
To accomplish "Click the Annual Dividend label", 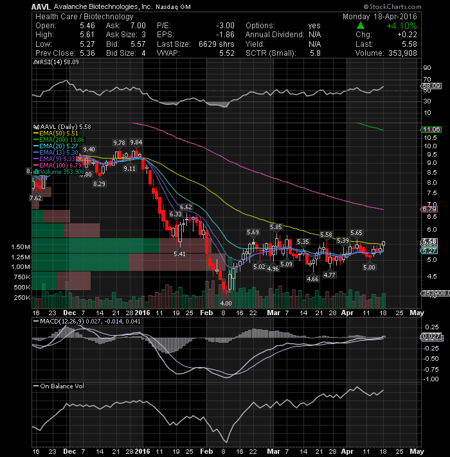I will [274, 35].
